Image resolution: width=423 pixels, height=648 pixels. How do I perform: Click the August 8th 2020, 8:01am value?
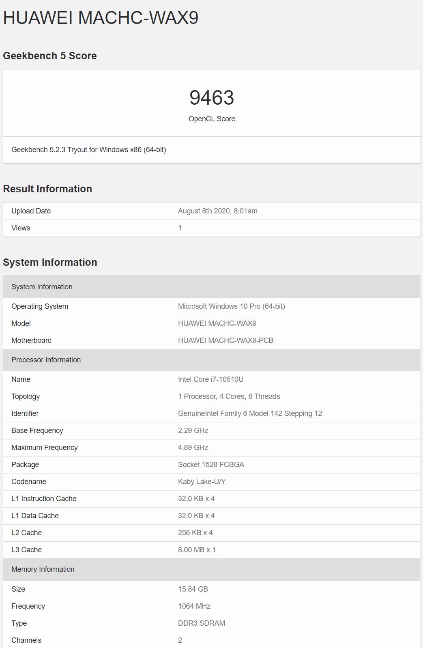point(218,211)
